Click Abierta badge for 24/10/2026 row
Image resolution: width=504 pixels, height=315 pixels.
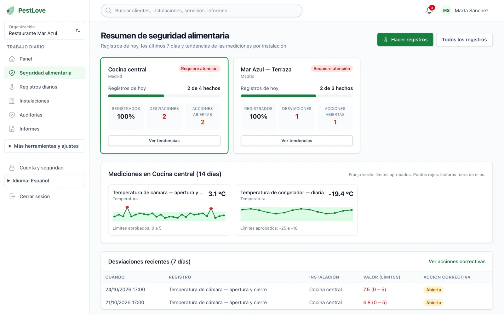[433, 290]
